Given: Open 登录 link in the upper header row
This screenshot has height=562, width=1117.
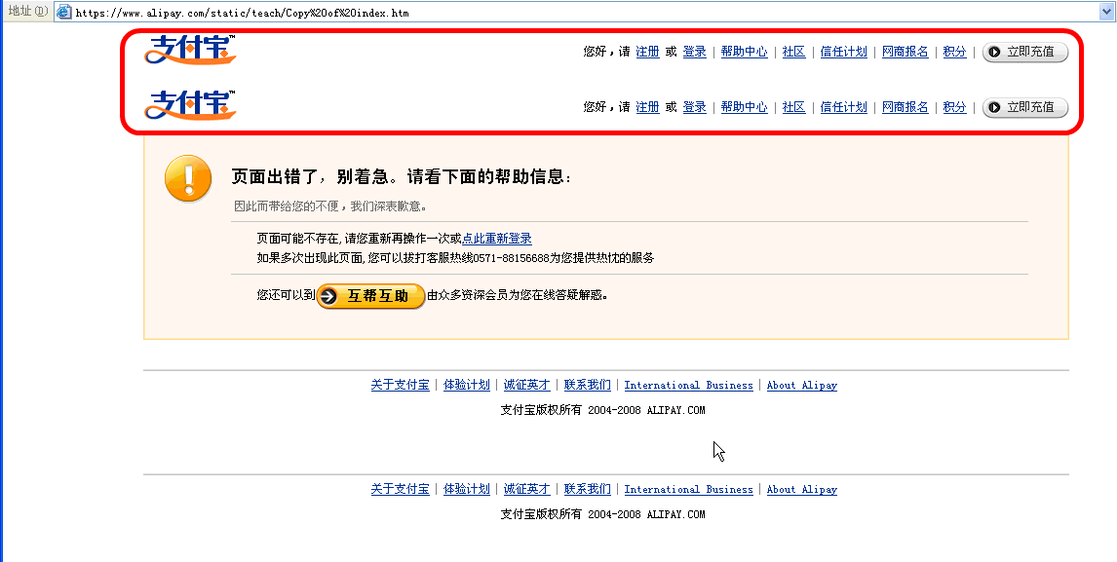Looking at the screenshot, I should pos(695,52).
